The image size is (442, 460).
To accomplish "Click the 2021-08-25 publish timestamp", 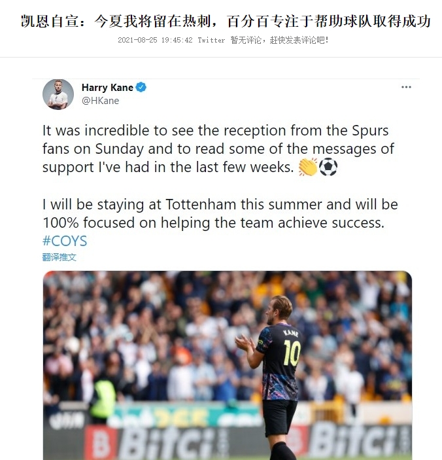I will pyautogui.click(x=155, y=40).
